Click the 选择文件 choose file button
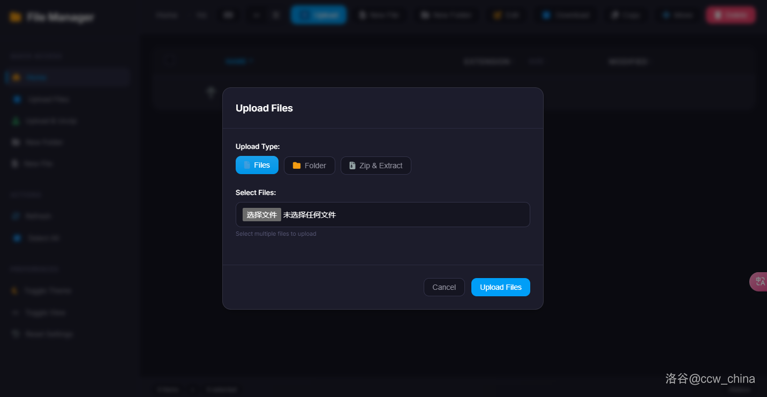Screen dimensions: 767x397 [262, 215]
